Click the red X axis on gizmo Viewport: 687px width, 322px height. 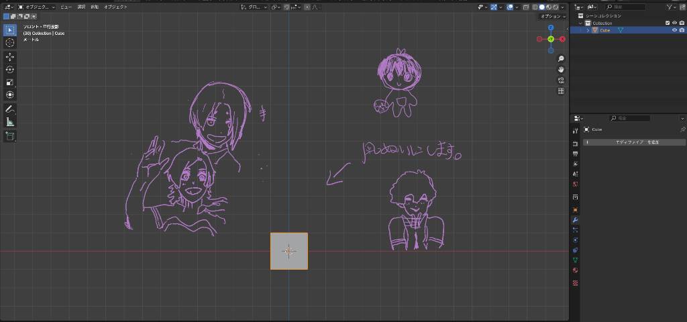pyautogui.click(x=562, y=39)
